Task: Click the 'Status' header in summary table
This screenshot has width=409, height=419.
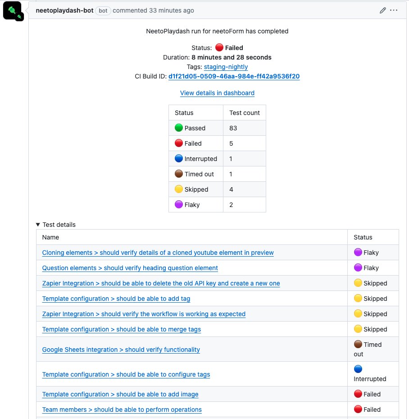Action: [184, 113]
